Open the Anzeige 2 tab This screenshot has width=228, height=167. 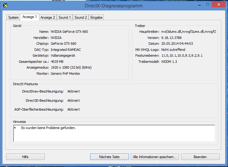tap(48, 17)
